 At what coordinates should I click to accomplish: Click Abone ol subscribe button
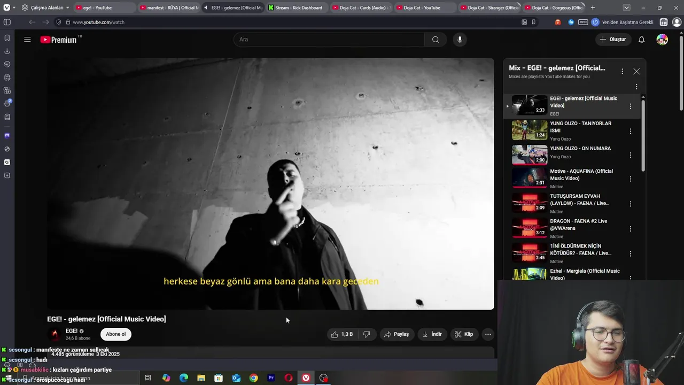coord(115,334)
